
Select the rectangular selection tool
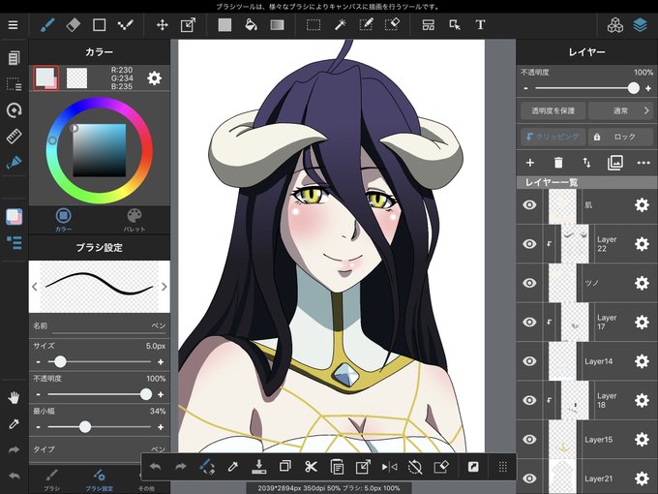(314, 25)
